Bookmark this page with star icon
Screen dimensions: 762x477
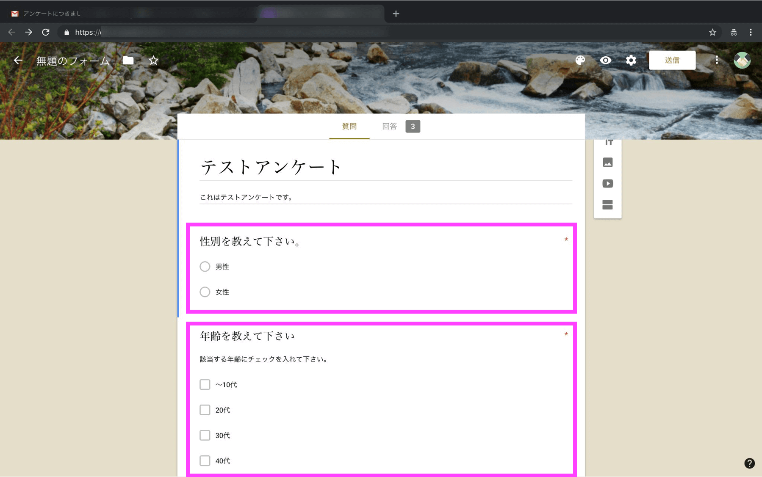coord(712,32)
